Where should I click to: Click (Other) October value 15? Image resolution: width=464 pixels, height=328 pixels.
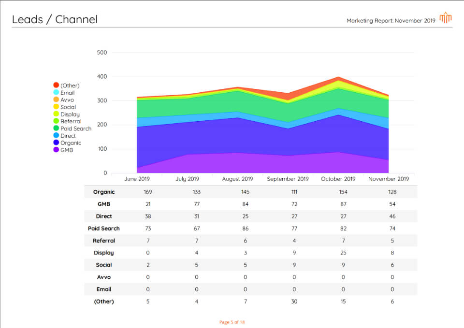343,301
